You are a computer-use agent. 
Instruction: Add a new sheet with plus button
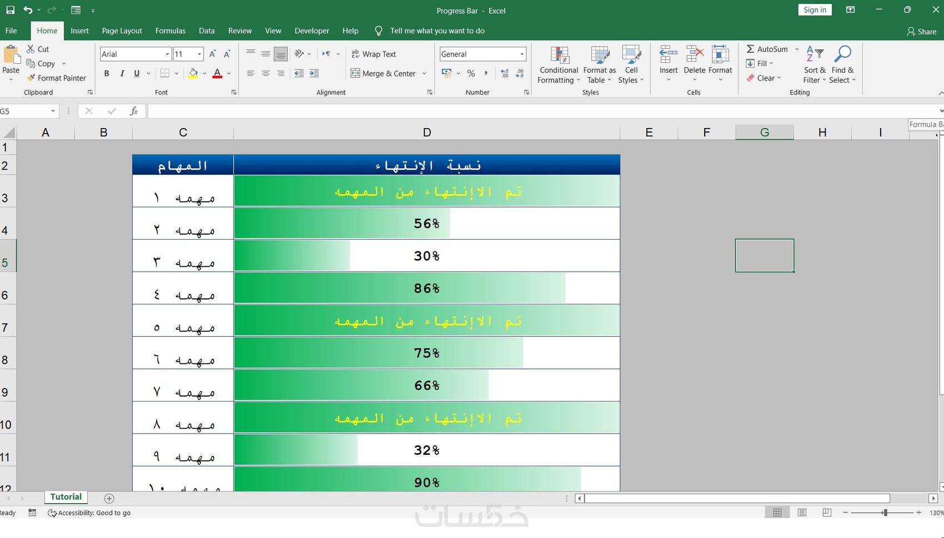[x=109, y=499]
